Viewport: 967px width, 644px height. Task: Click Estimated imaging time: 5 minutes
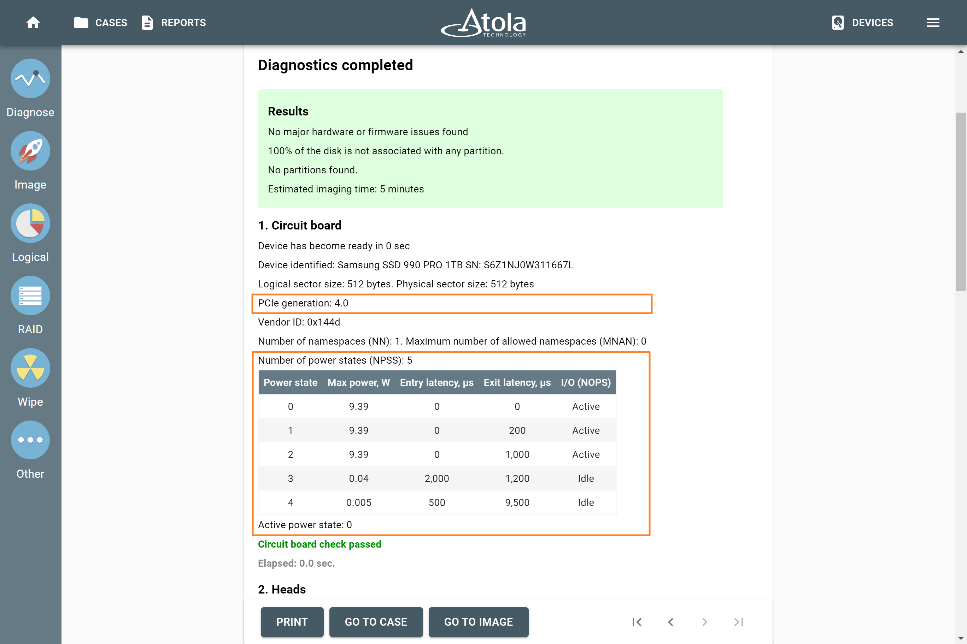point(346,189)
